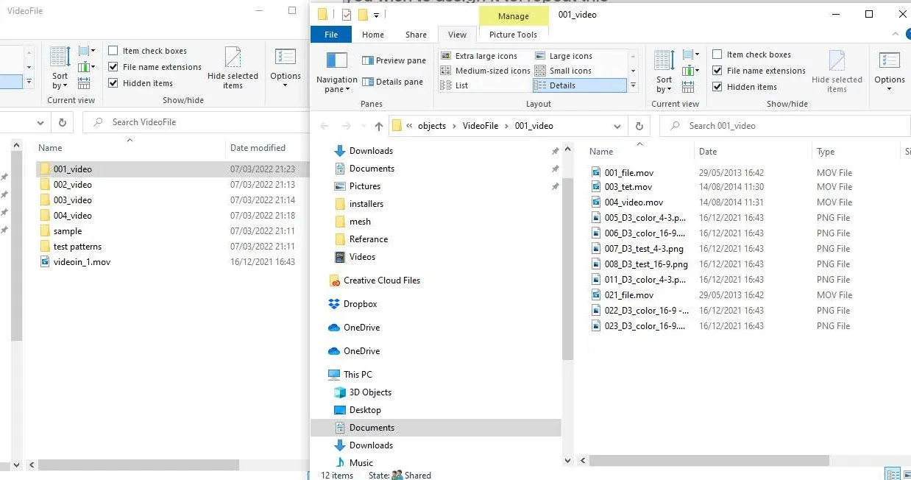Click the Details pane icon
Viewport: 911px width, 480px height.
pos(368,82)
